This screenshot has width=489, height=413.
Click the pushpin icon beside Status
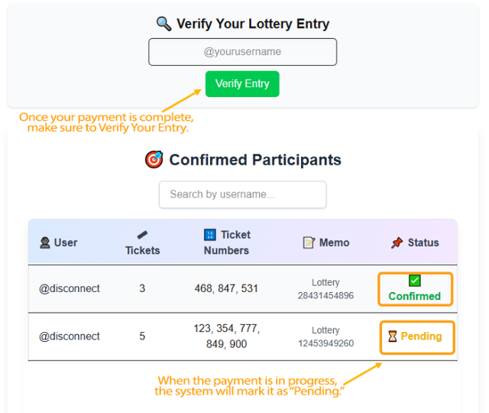click(x=397, y=242)
